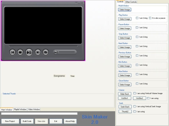Click the next track icon in skin preview
The height and width of the screenshot is (126, 169).
coord(38,52)
